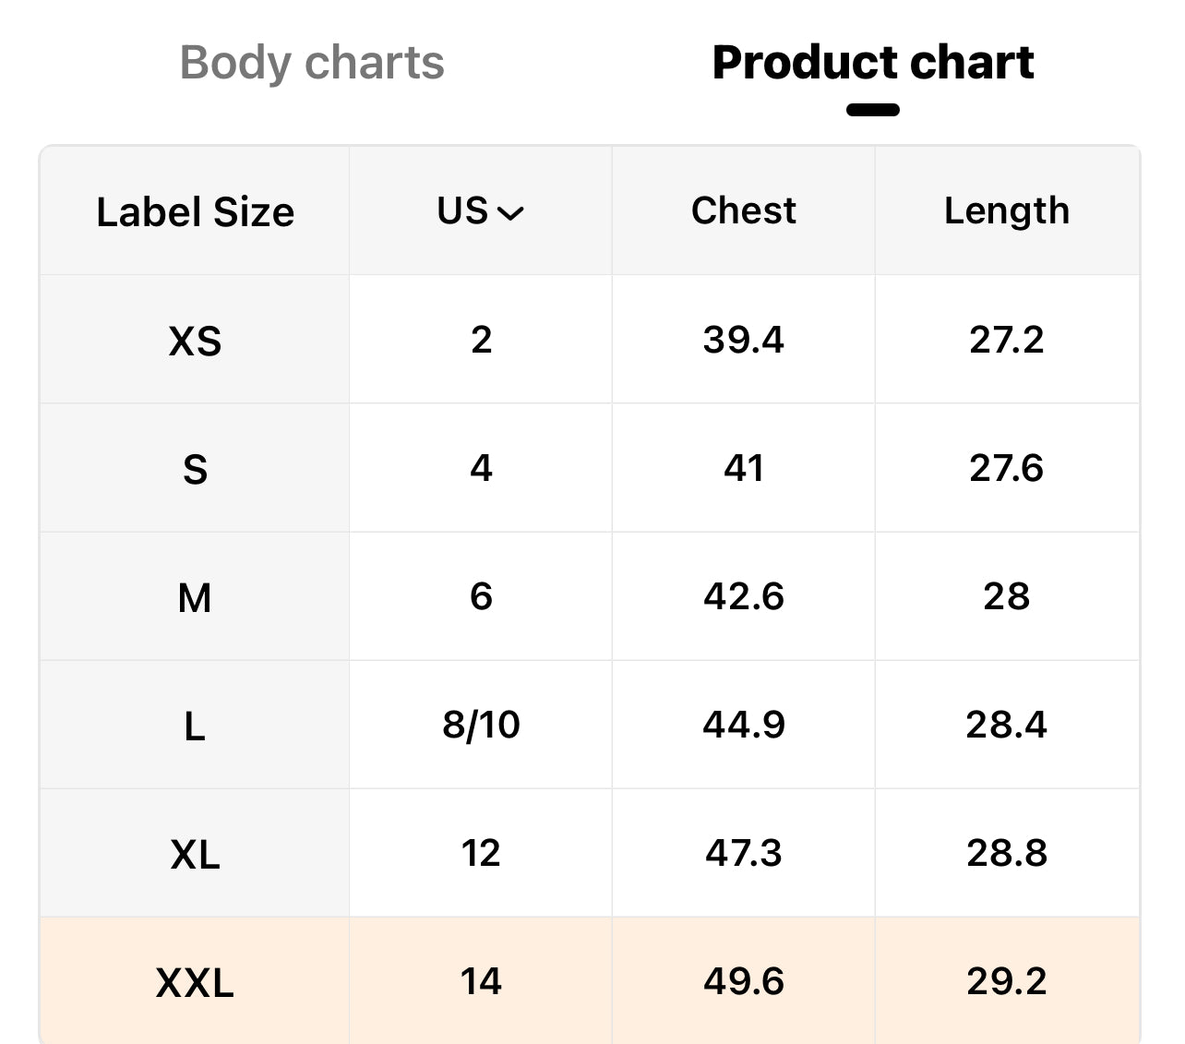Select the highlighted XXL size row
The height and width of the screenshot is (1044, 1185).
point(195,981)
